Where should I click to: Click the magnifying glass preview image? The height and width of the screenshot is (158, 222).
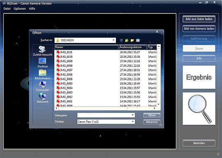coord(199,108)
